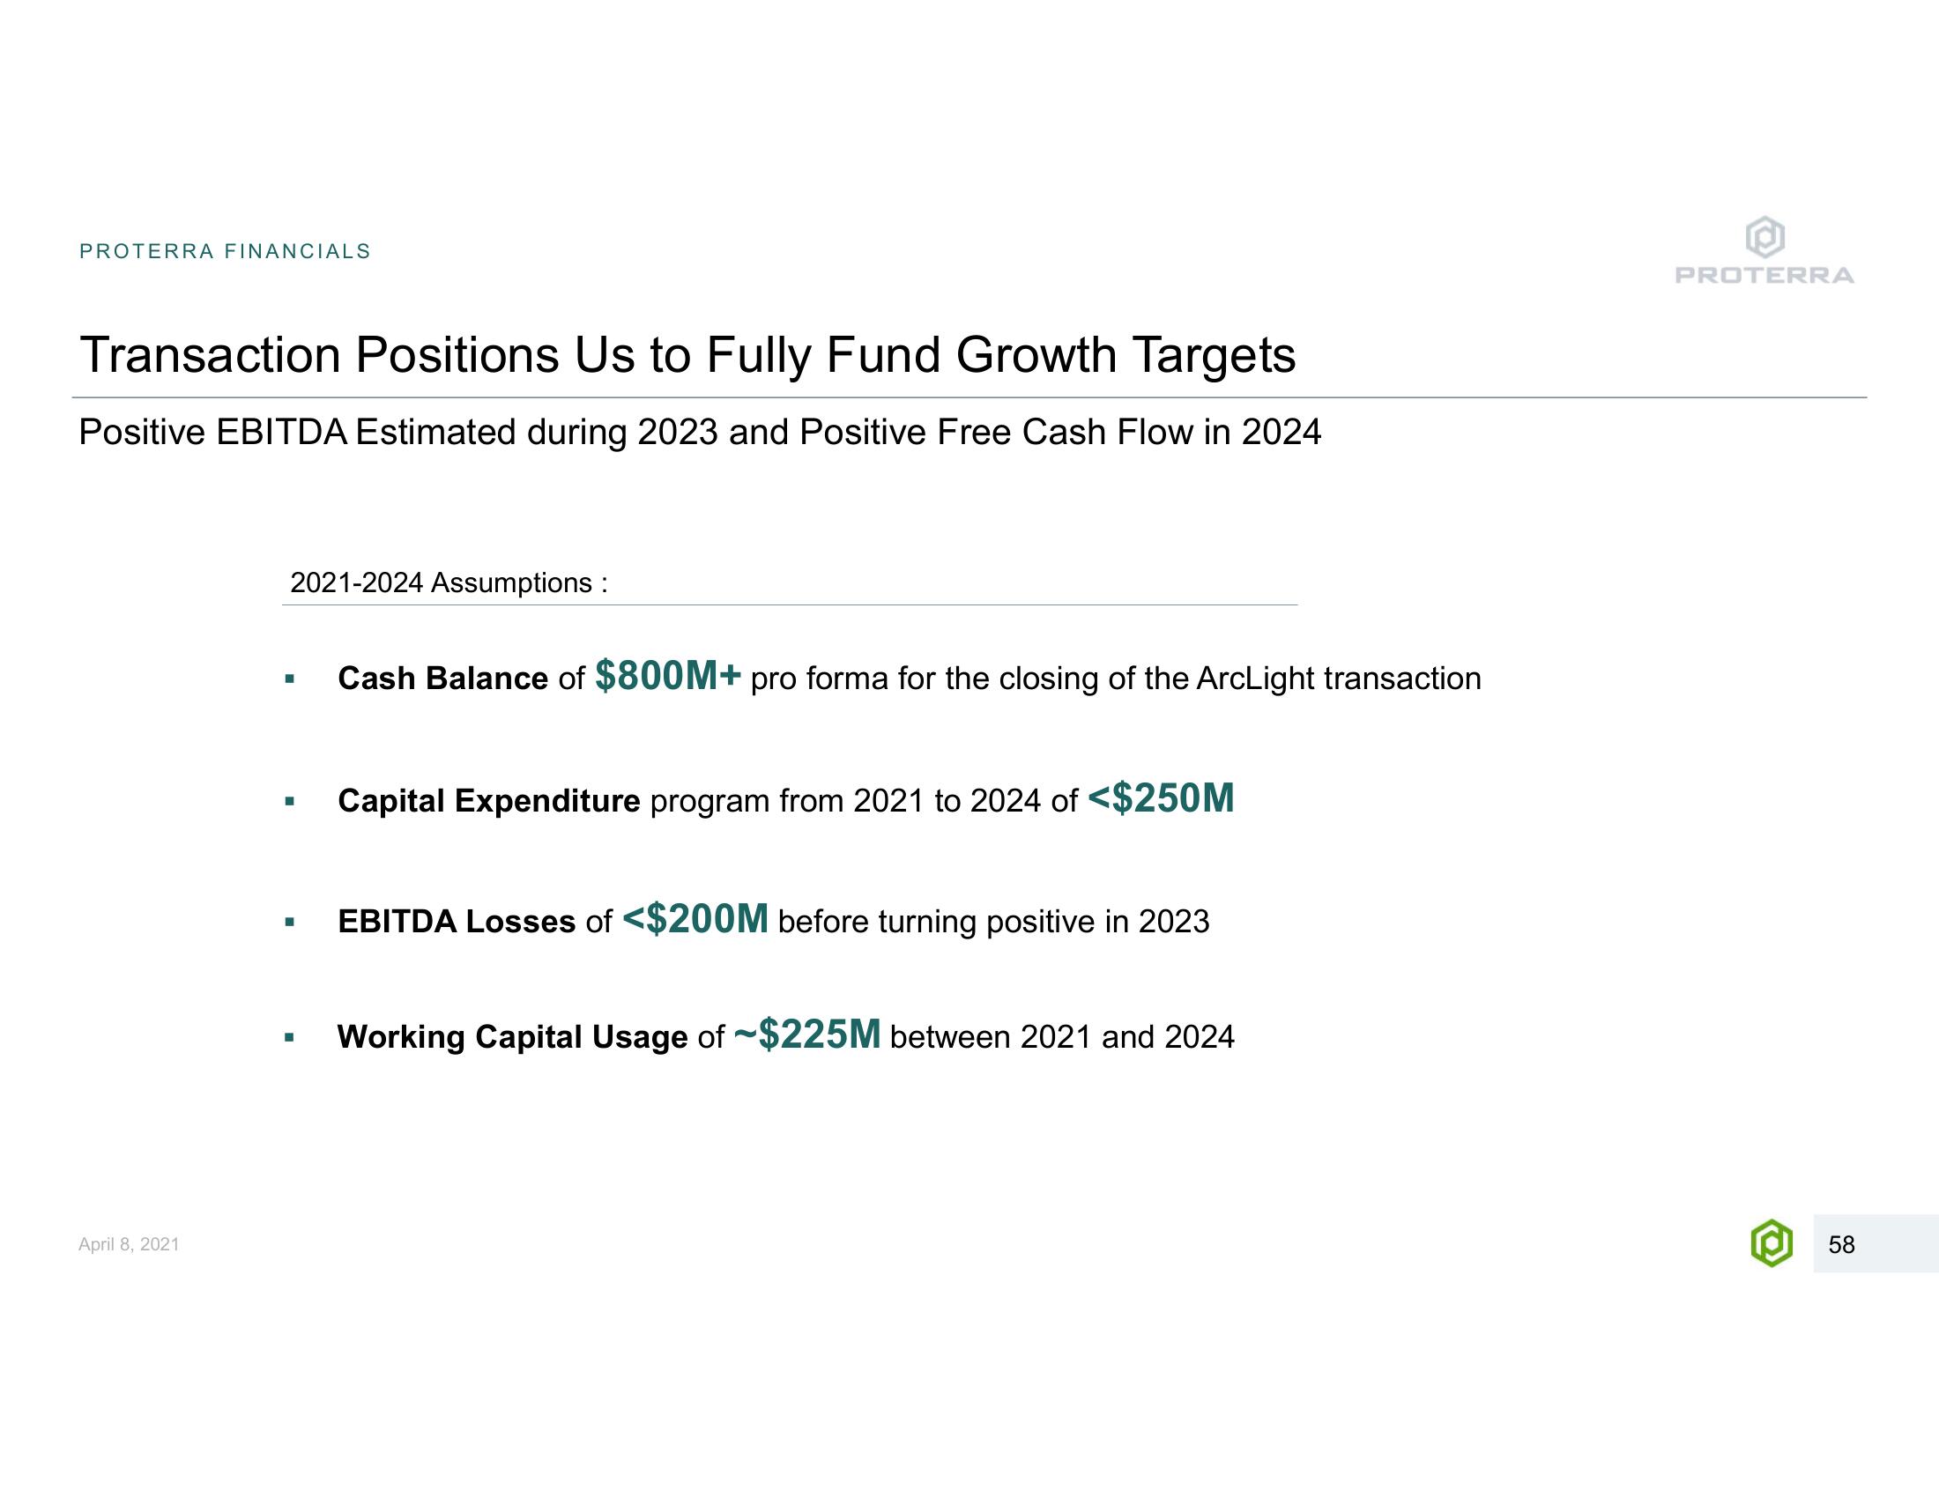Click the '<$200M' EBITDA losses figure
This screenshot has height=1498, width=1939.
[695, 918]
